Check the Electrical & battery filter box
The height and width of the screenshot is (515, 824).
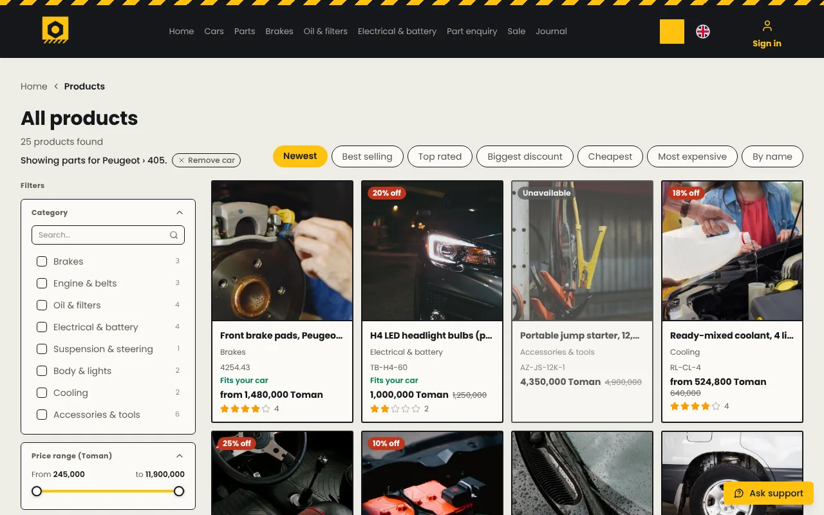tap(42, 327)
